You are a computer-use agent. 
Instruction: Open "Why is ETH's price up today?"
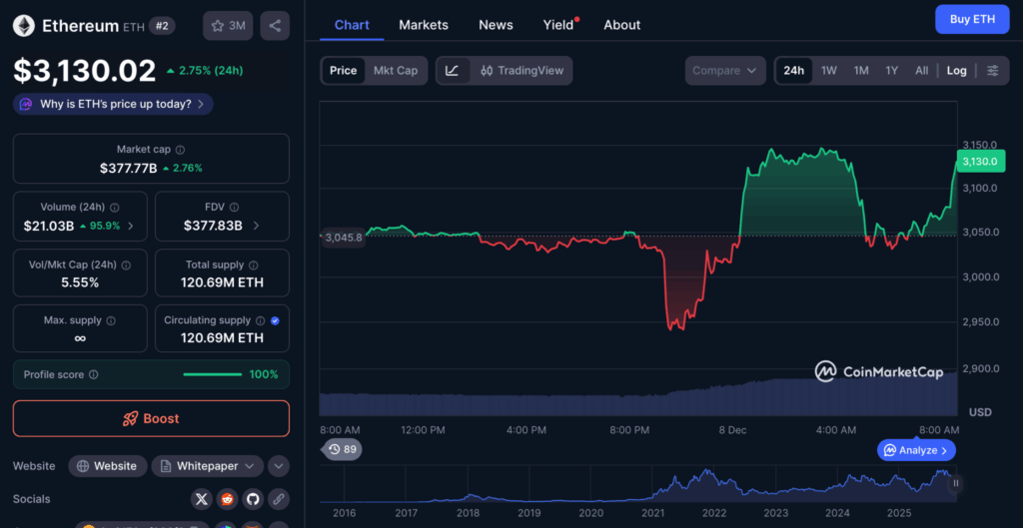113,104
